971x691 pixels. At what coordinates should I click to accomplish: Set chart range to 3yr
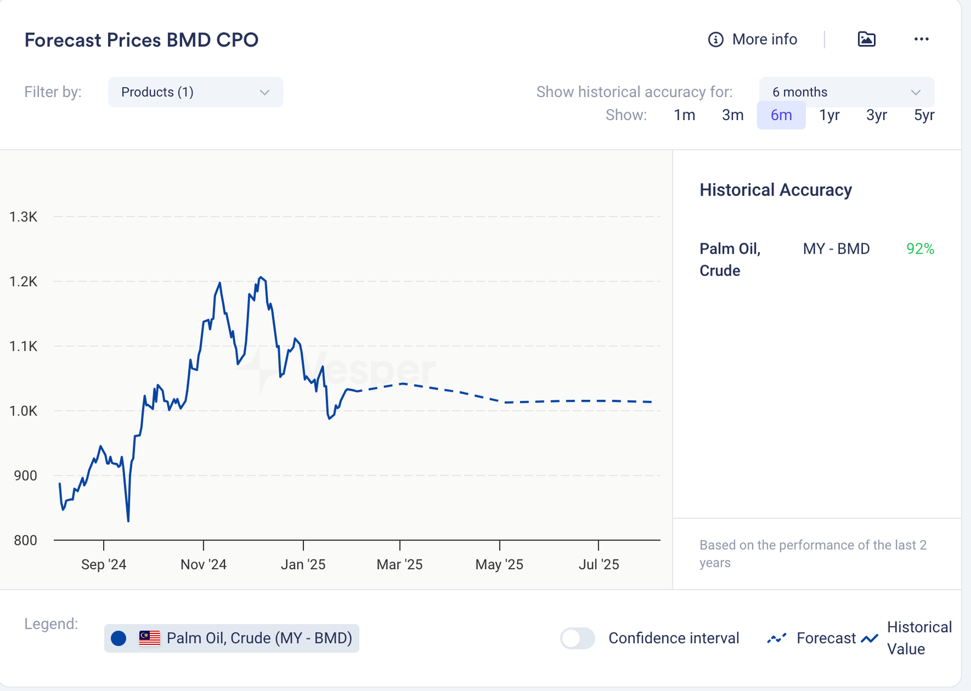point(876,115)
